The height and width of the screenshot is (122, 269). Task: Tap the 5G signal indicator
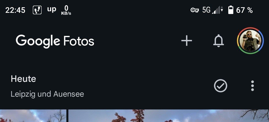pyautogui.click(x=206, y=10)
